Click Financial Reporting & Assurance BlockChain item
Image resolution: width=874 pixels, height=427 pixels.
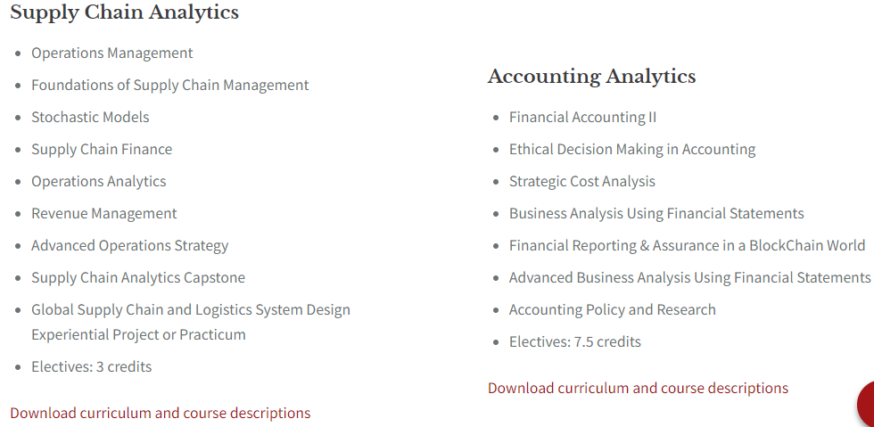[687, 246]
